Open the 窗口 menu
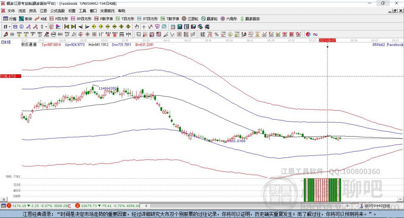404x218 pixels. [93, 11]
